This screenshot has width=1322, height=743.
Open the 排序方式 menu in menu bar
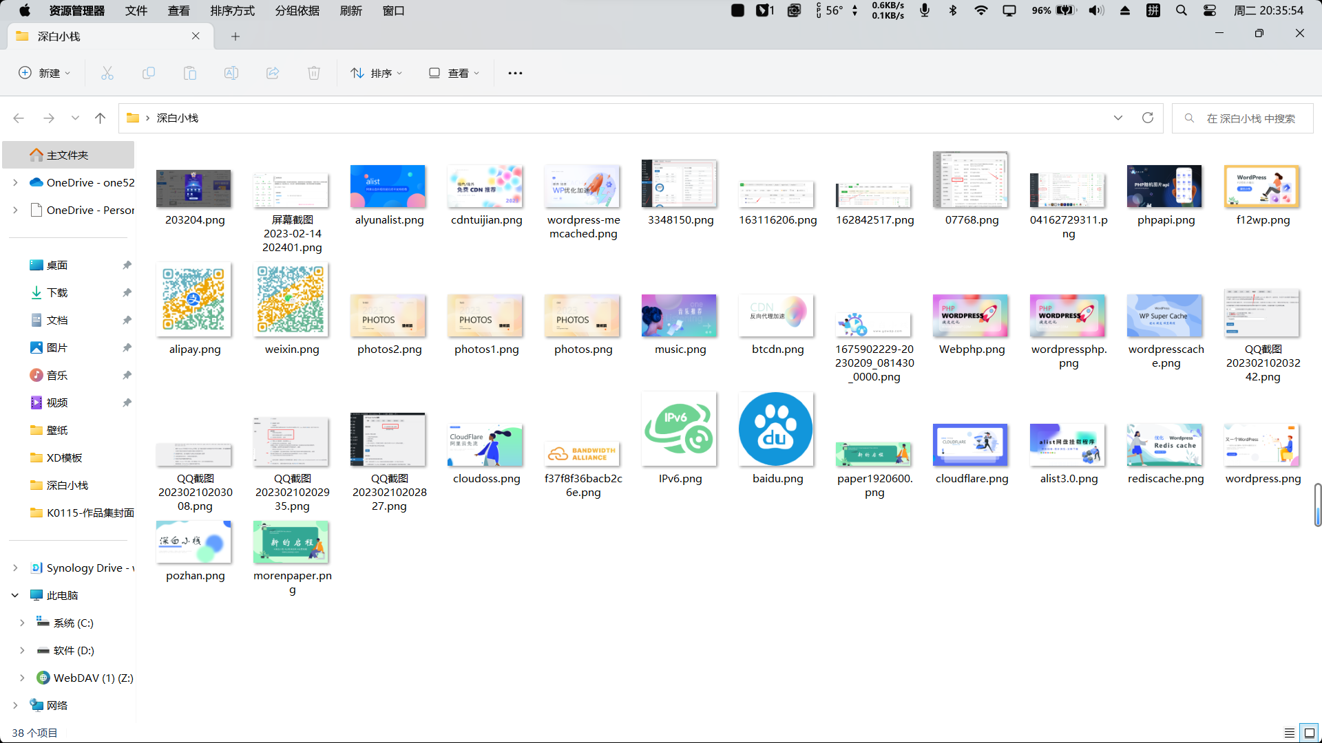(232, 10)
